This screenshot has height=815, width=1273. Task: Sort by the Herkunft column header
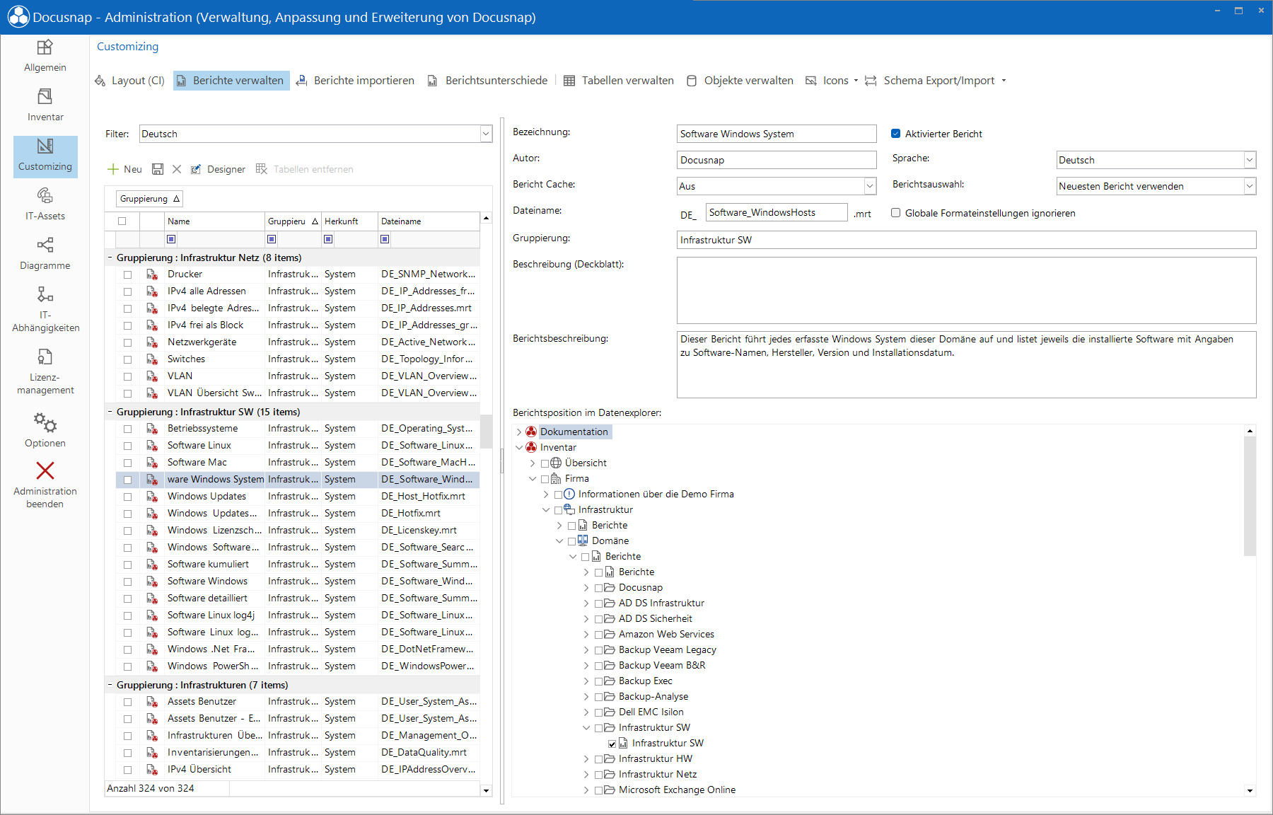click(x=349, y=221)
